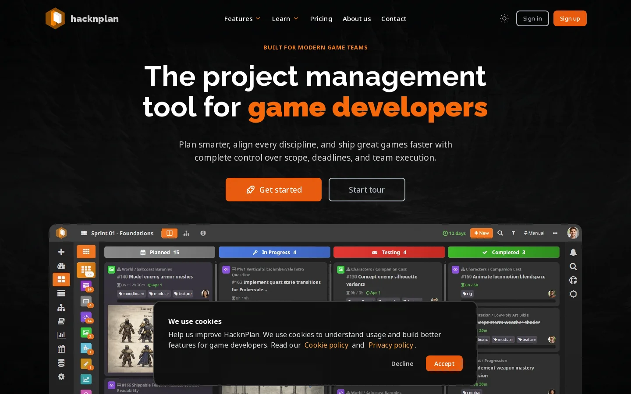Open the book icon in sidebar
Viewport: 631px width, 394px height.
(x=61, y=321)
